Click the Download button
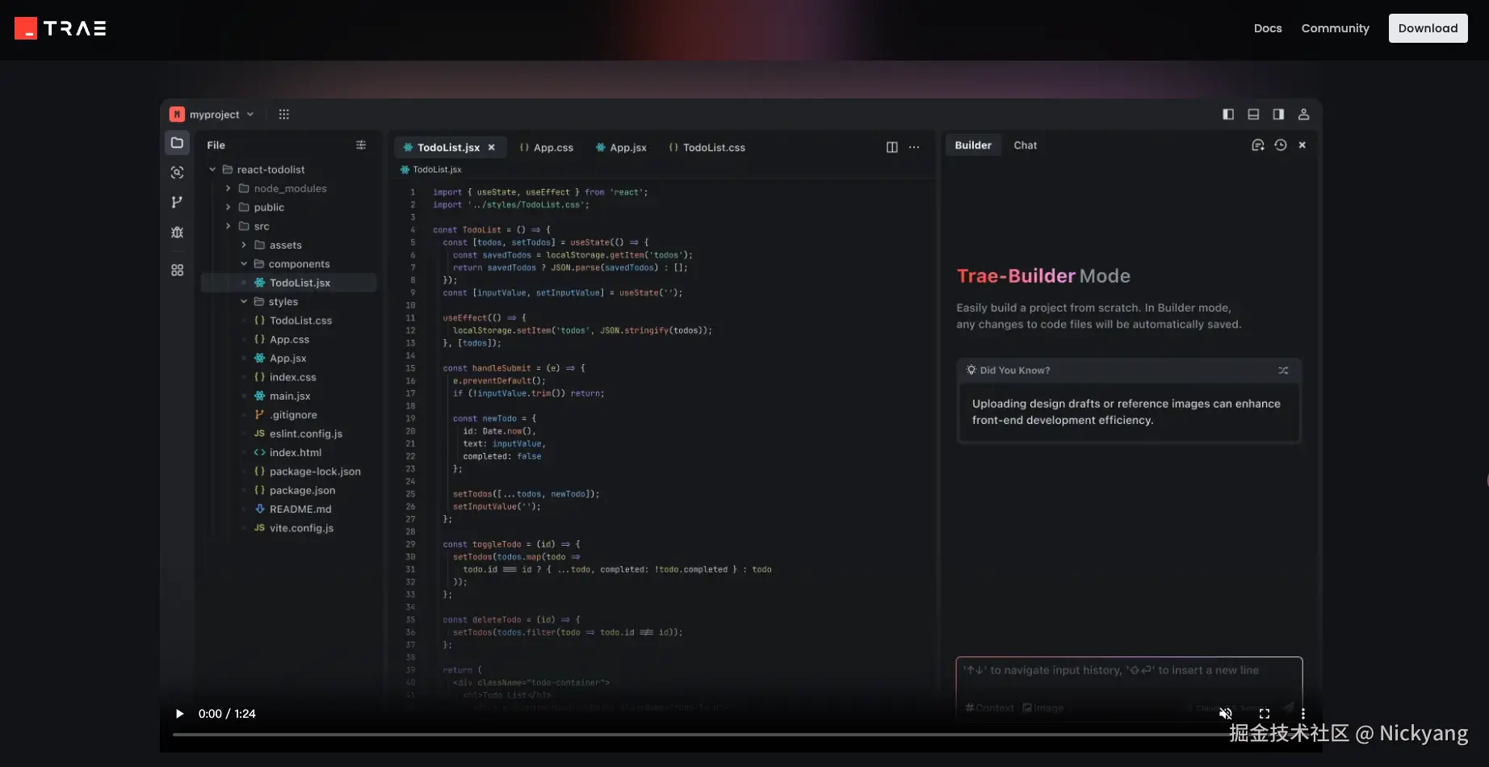 (x=1428, y=28)
